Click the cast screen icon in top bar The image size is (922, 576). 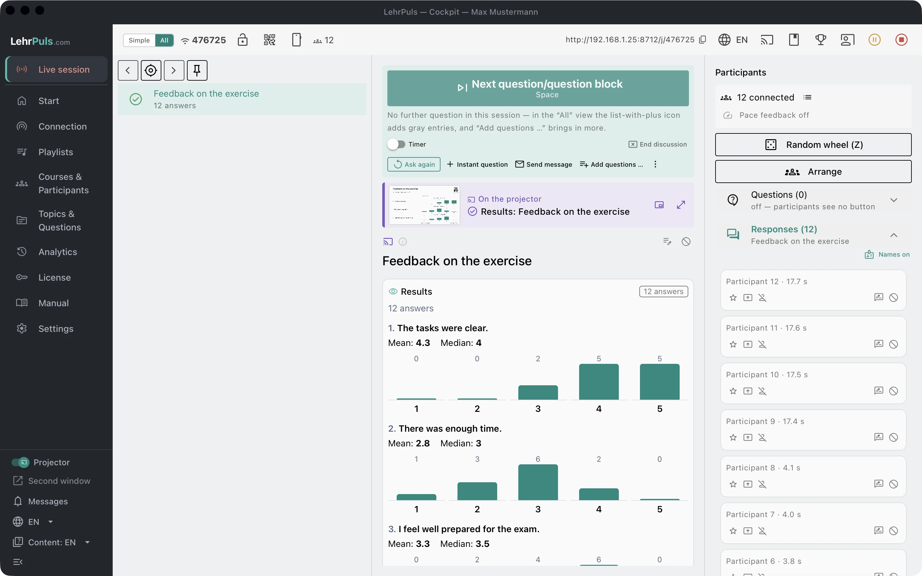(767, 40)
